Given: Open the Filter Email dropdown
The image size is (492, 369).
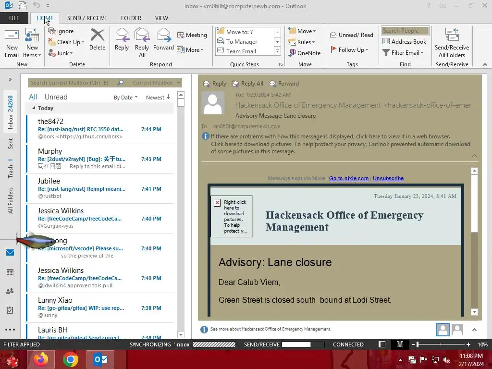Looking at the screenshot, I should coord(403,53).
